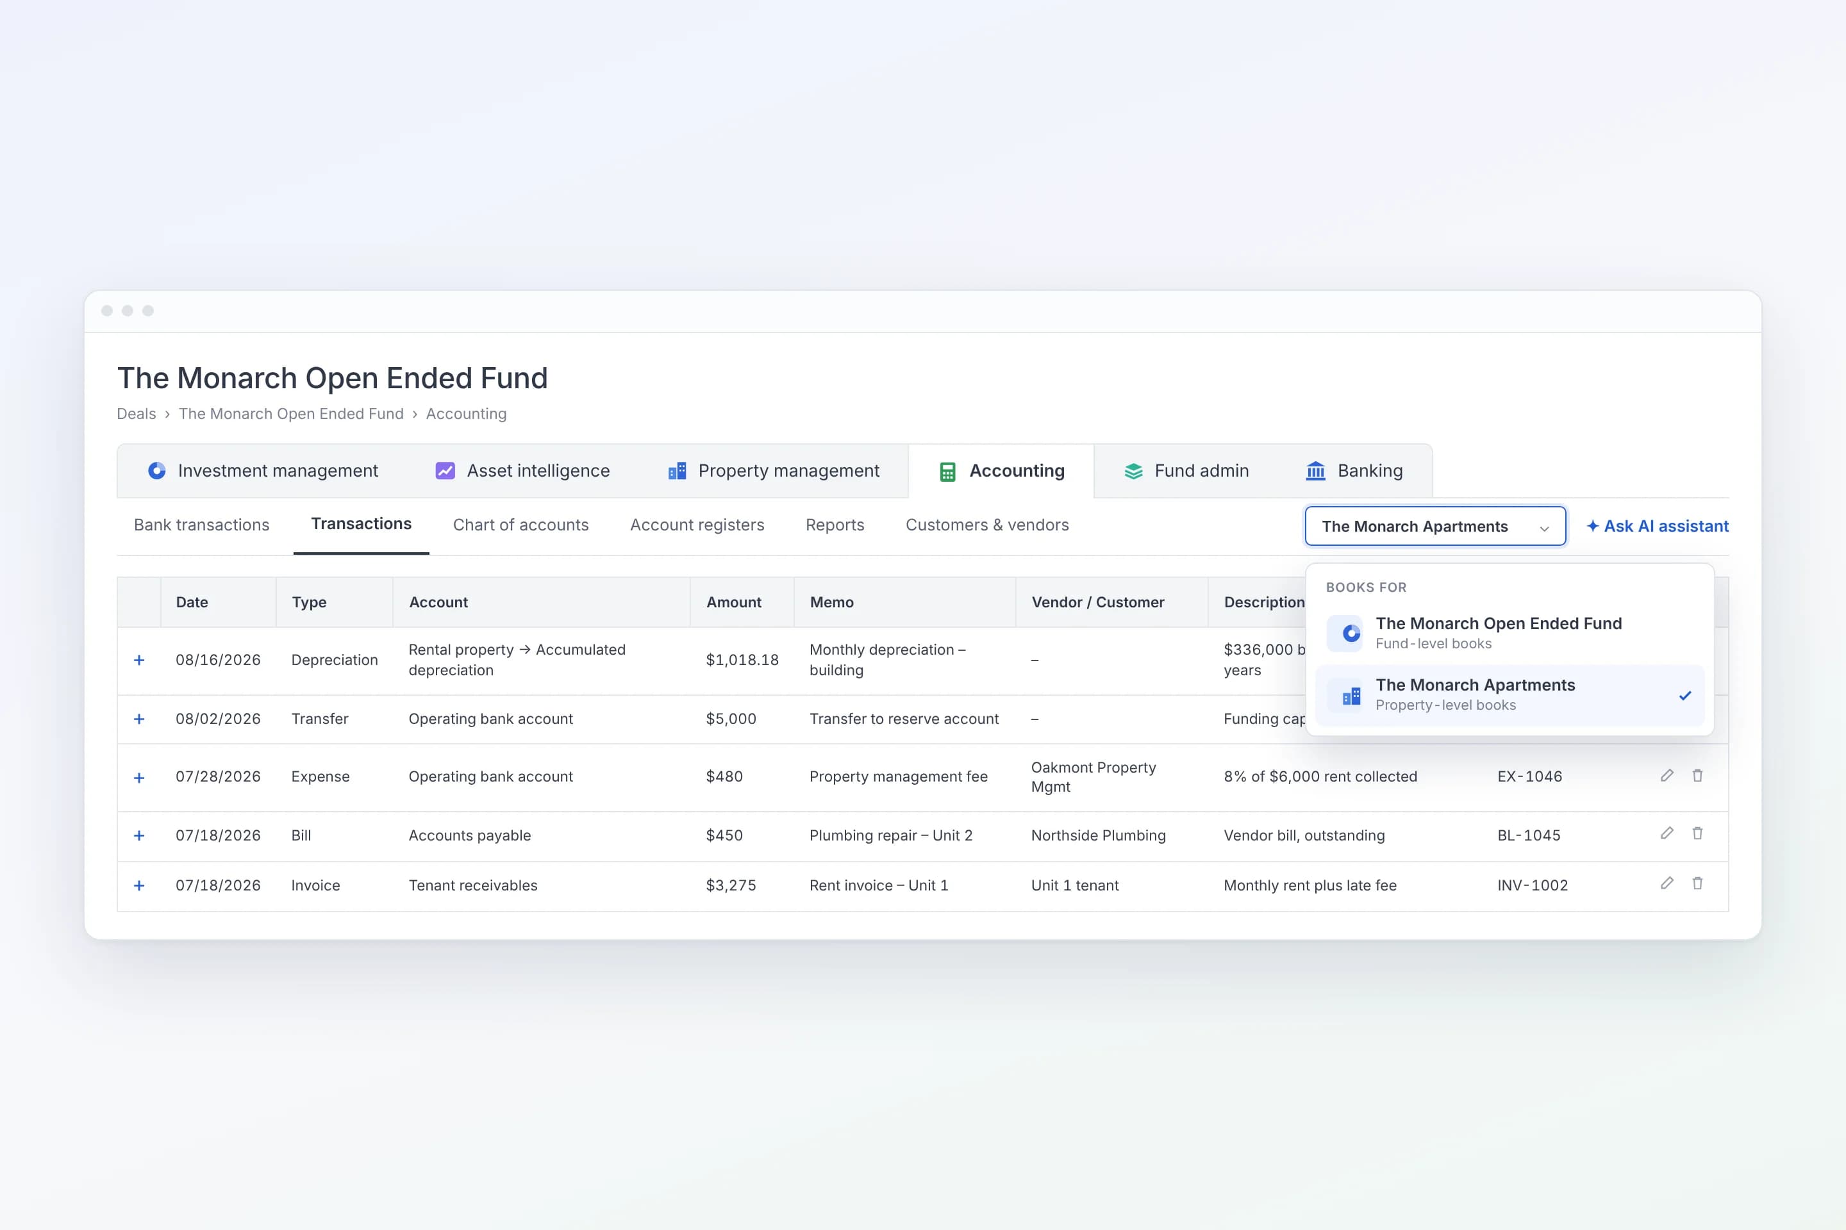1846x1230 pixels.
Task: Delete the BL-1045 bill row
Action: coord(1698,833)
